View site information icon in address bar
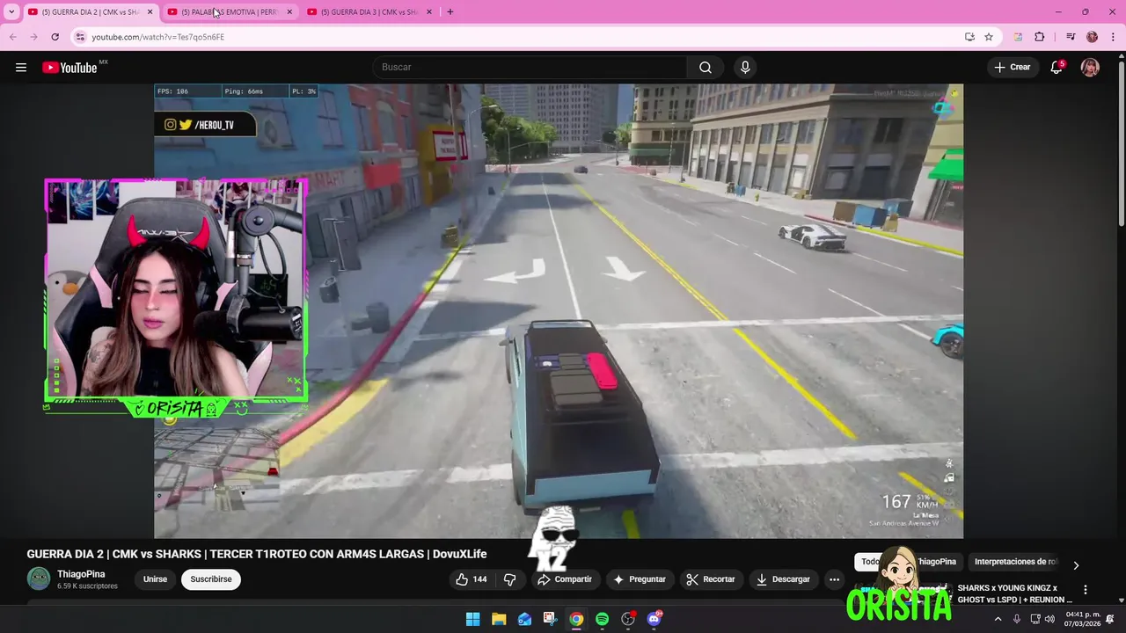 click(80, 37)
